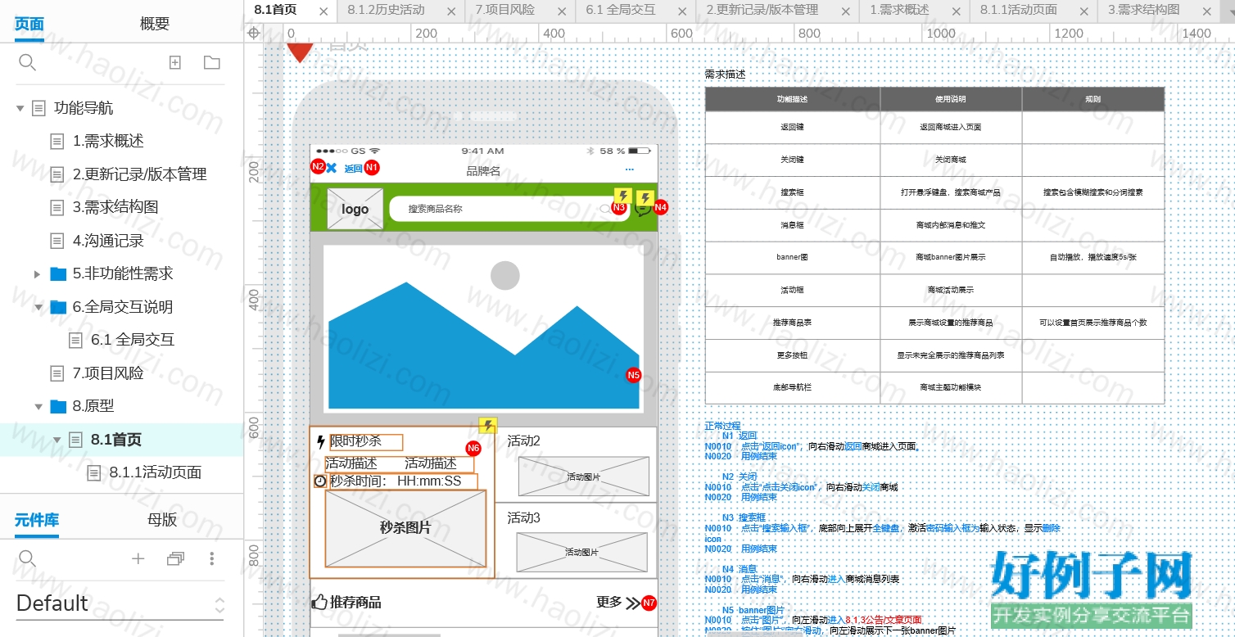Switch to the 3.需求结构图 tab

pyautogui.click(x=1143, y=10)
